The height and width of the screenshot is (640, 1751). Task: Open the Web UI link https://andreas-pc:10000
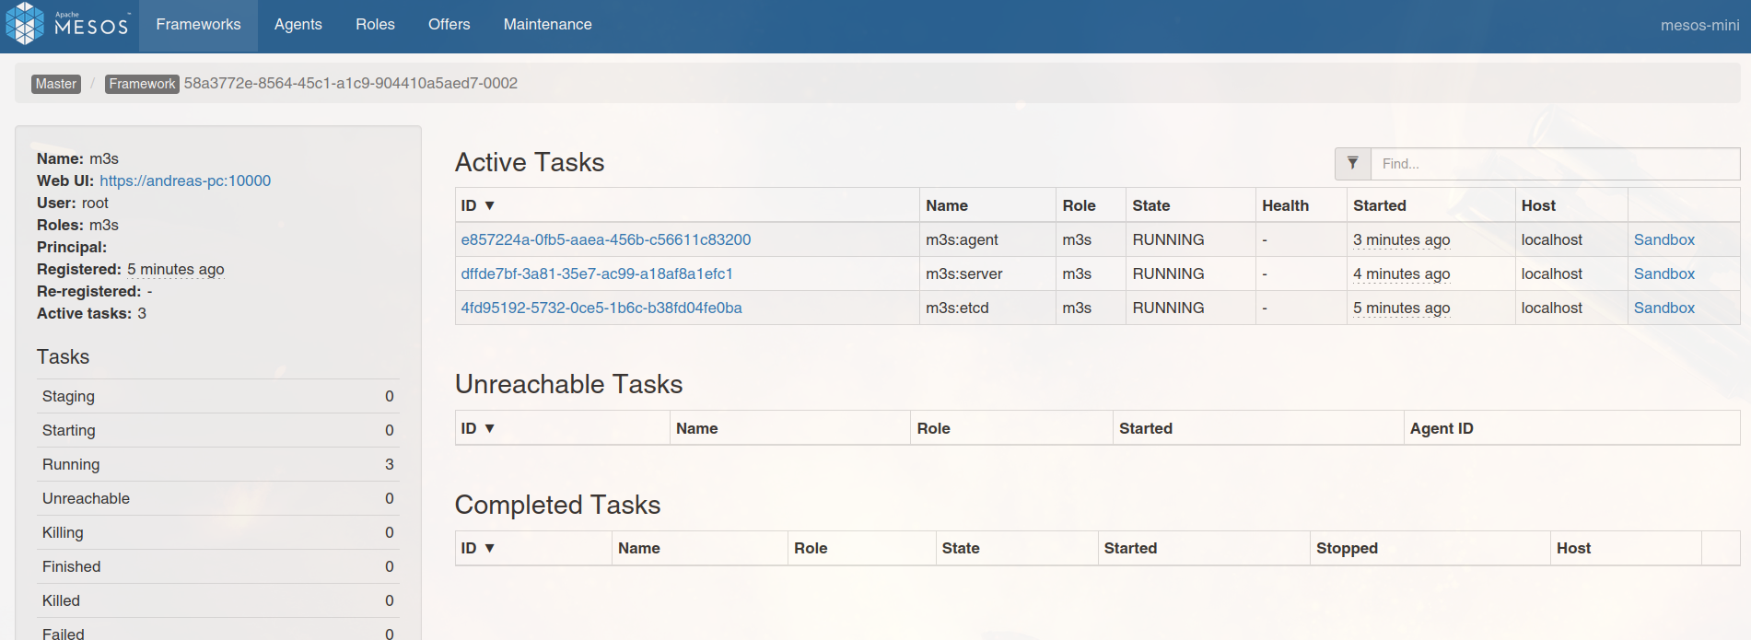[x=185, y=180]
